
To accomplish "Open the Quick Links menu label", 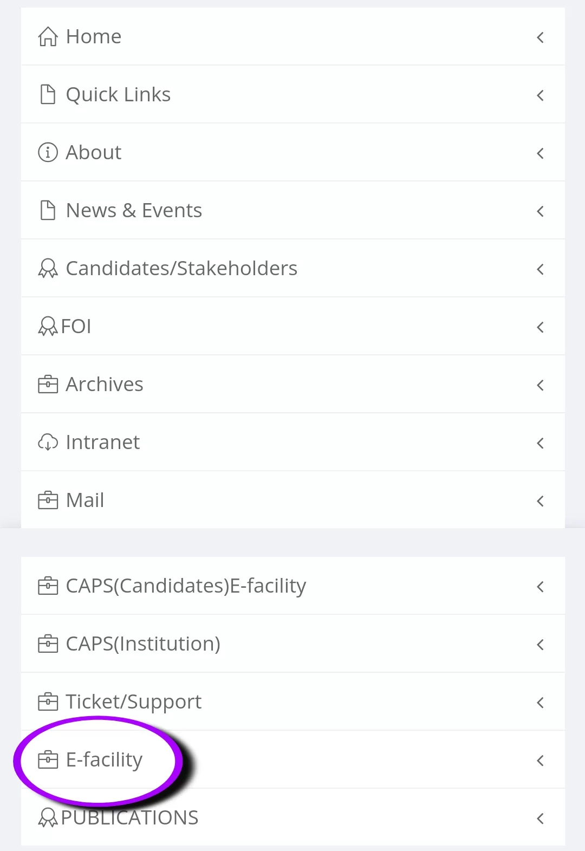I will coord(118,95).
